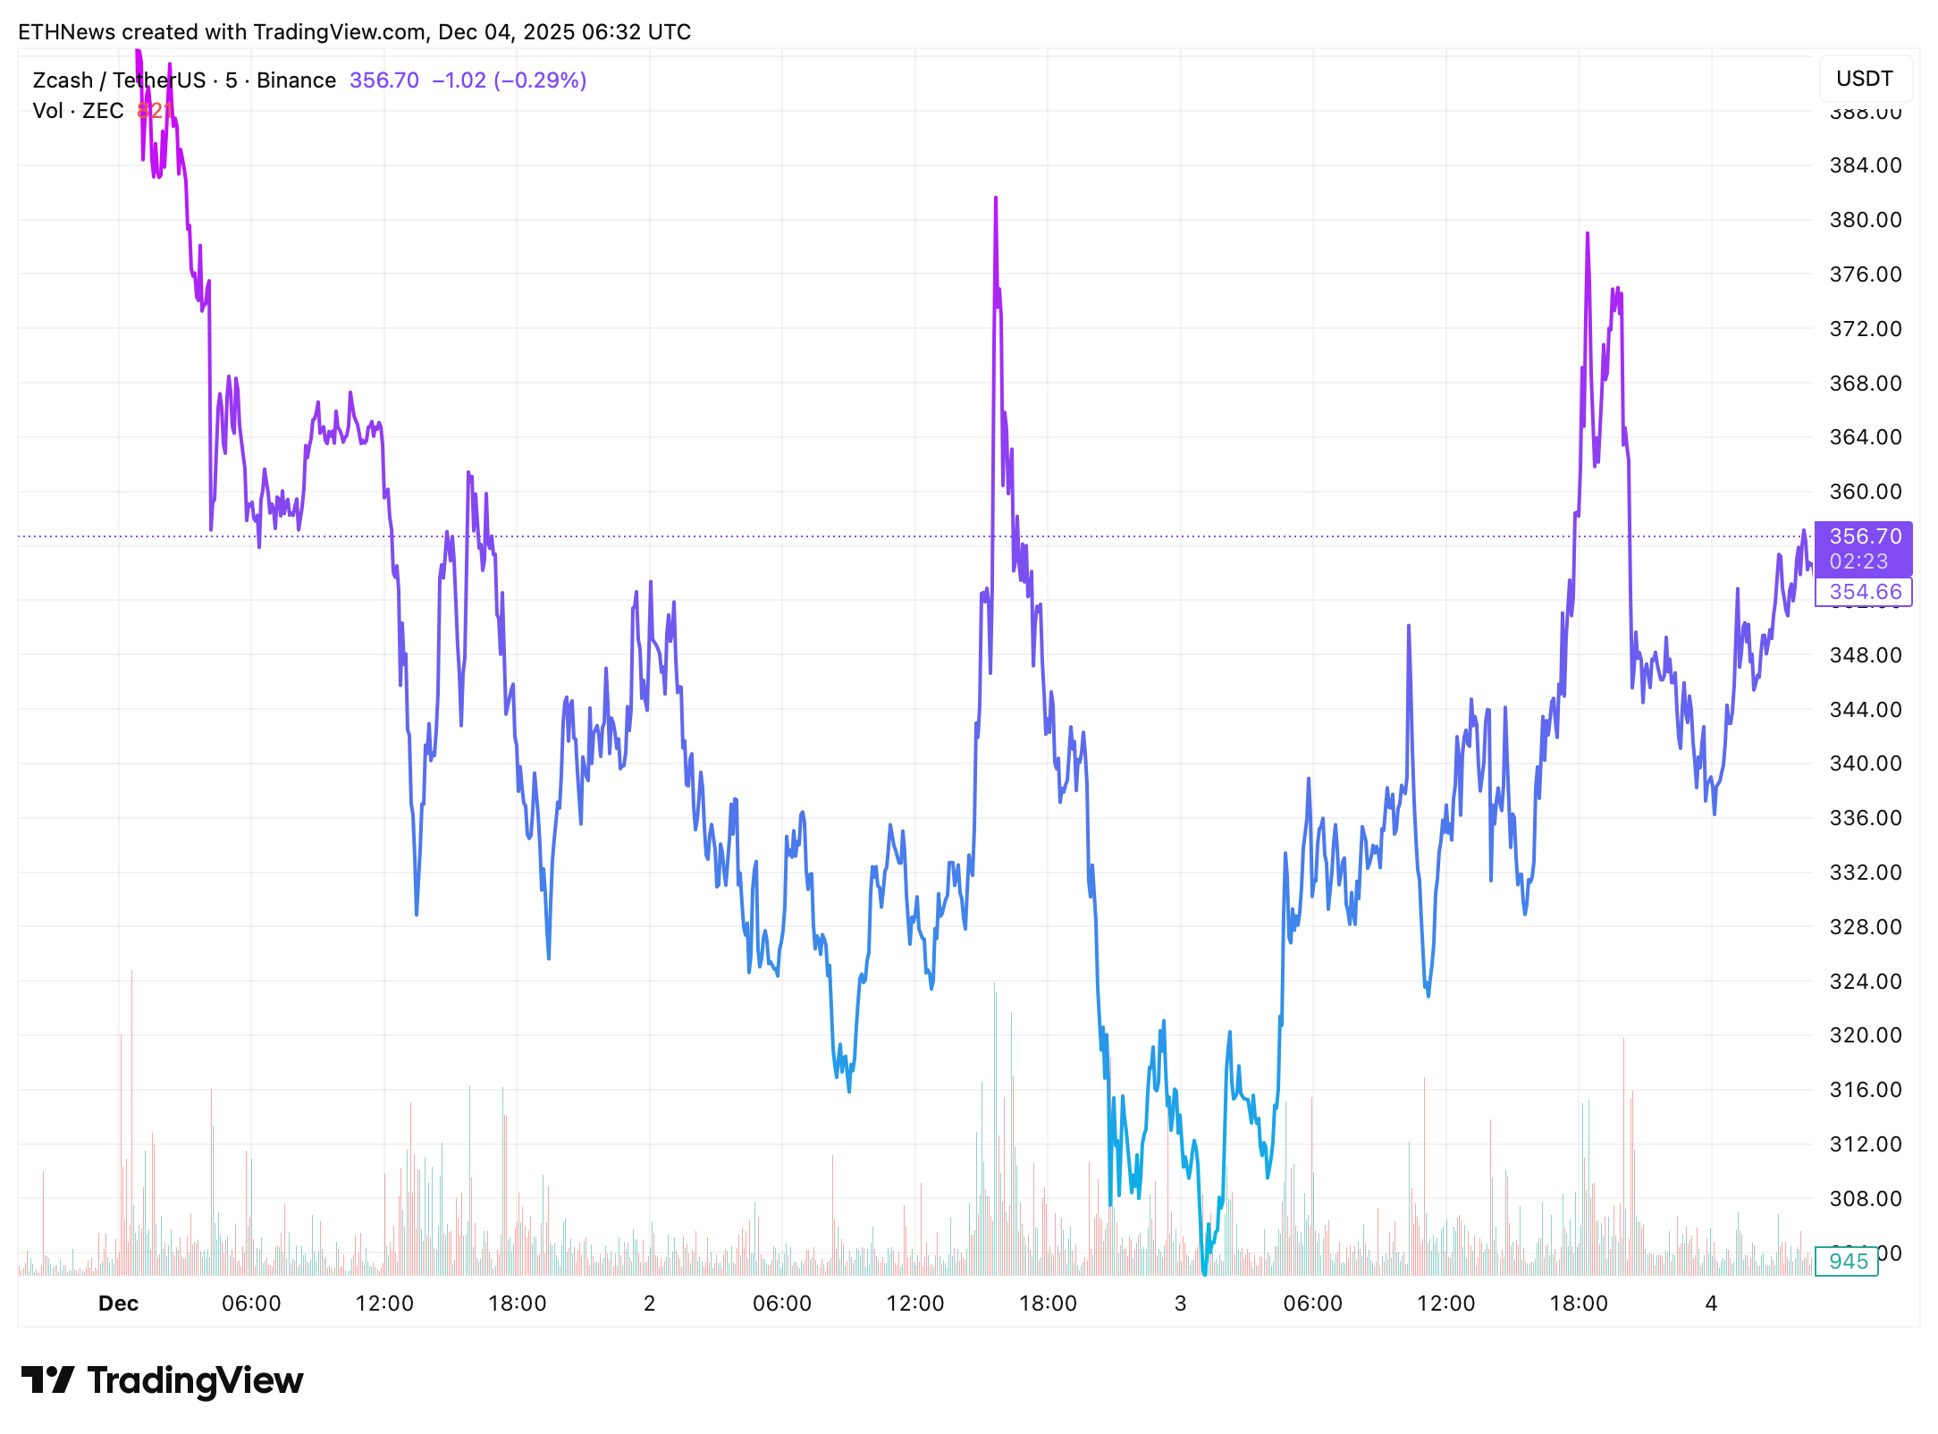Click the 380.00 price scale label
The height and width of the screenshot is (1434, 1938).
click(x=1865, y=220)
